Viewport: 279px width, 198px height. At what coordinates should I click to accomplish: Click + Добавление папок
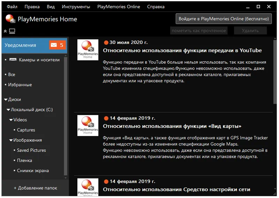pyautogui.click(x=36, y=188)
